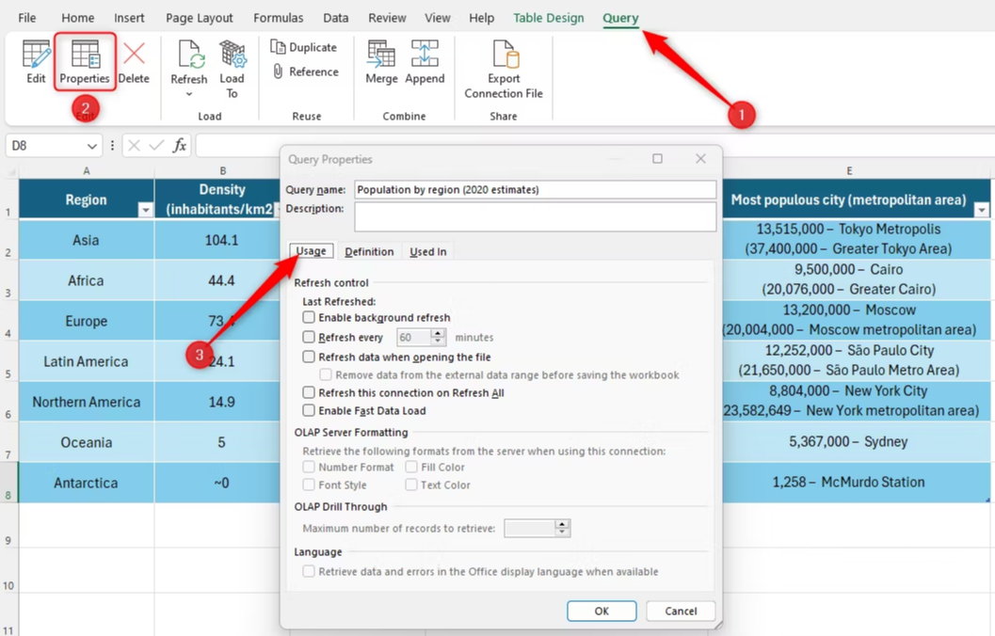This screenshot has height=636, width=995.
Task: Click the refresh minutes value field
Action: (414, 338)
